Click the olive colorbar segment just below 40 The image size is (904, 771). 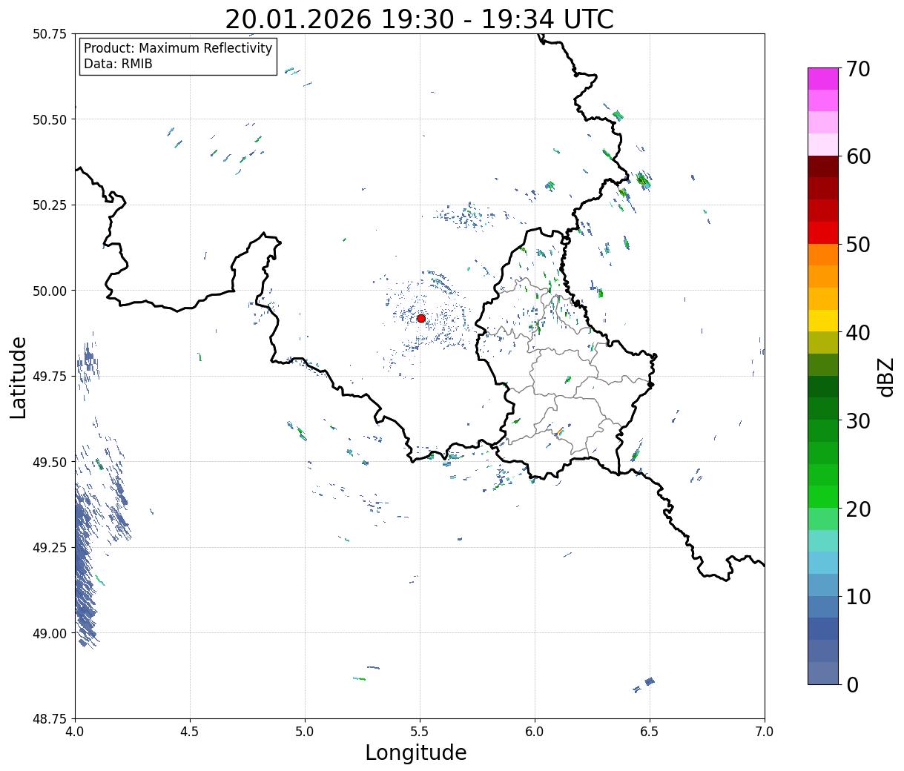(823, 343)
